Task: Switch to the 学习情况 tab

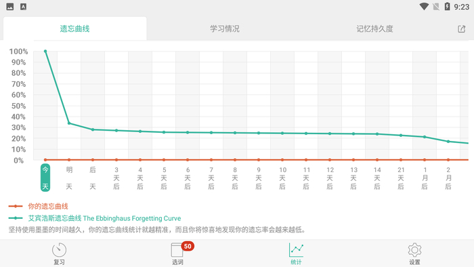Action: click(225, 28)
